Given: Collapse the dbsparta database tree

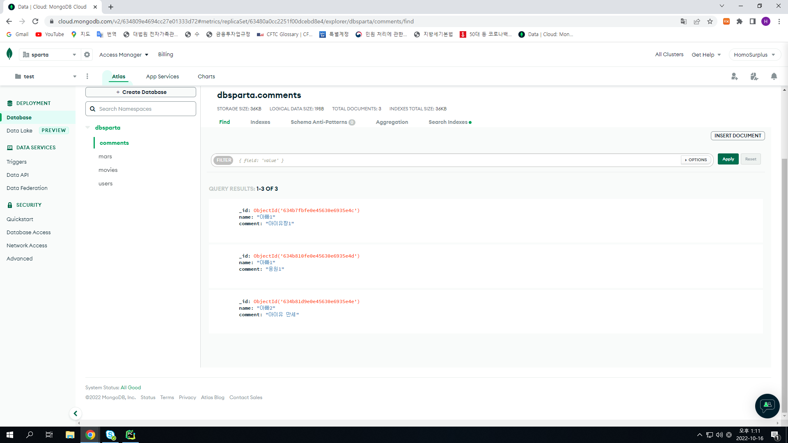Looking at the screenshot, I should tap(88, 128).
